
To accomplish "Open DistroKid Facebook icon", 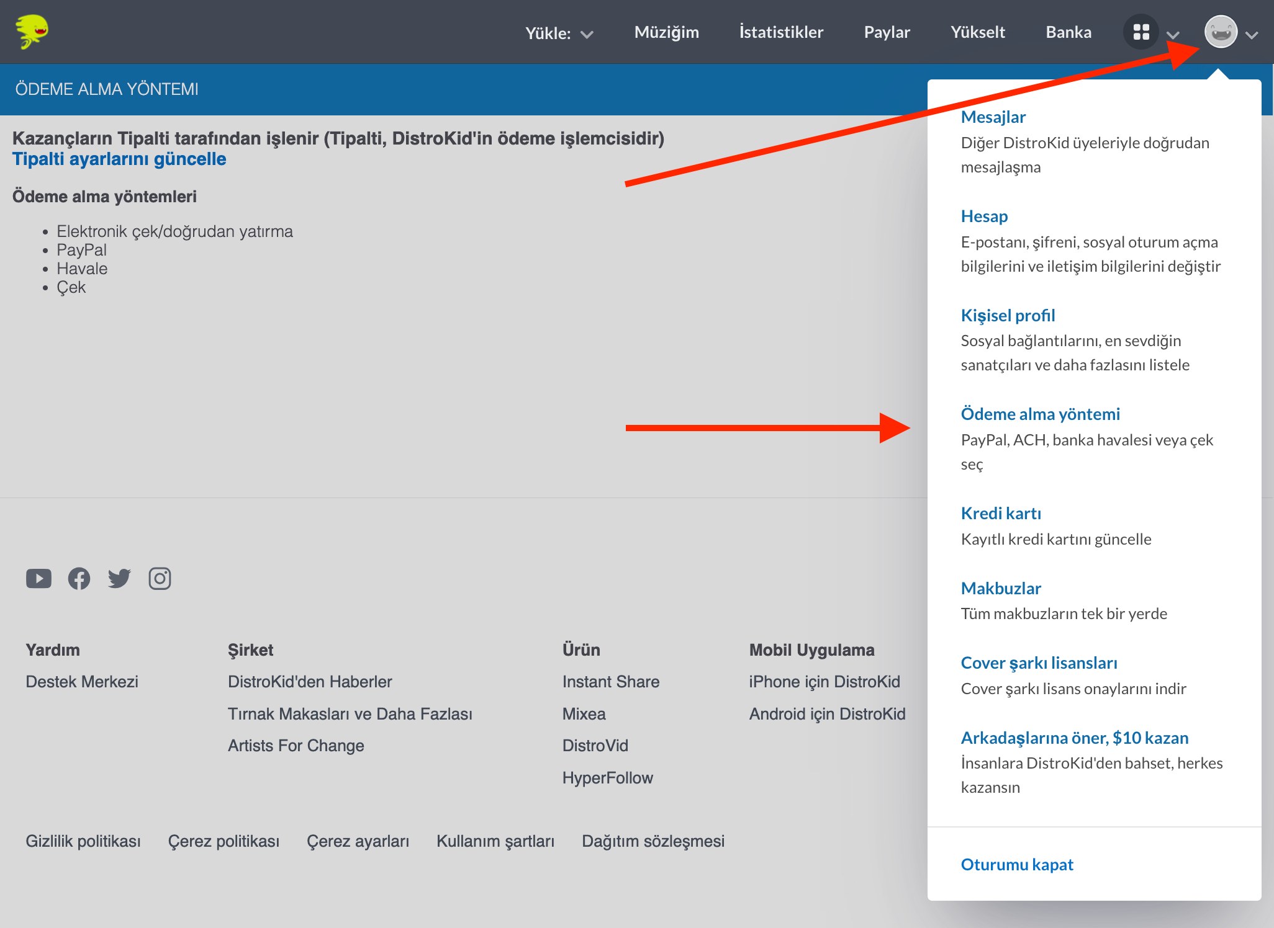I will 79,579.
